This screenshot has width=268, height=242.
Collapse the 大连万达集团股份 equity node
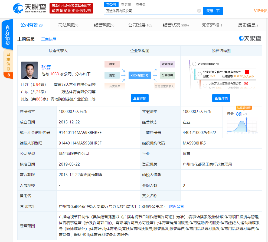[205, 86]
